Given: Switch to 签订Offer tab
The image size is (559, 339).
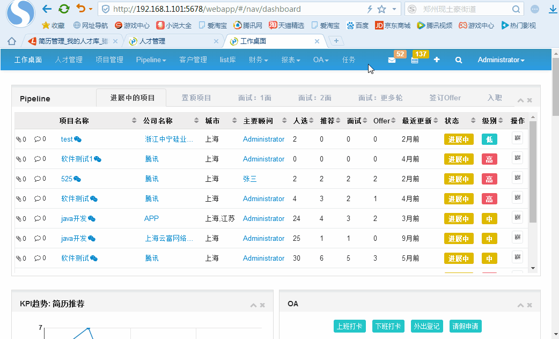Looking at the screenshot, I should click(x=445, y=98).
